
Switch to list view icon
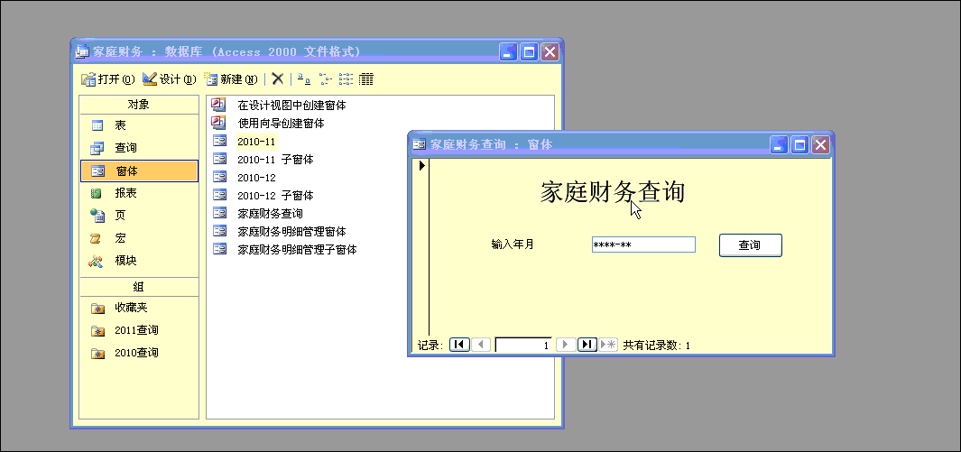coord(346,79)
